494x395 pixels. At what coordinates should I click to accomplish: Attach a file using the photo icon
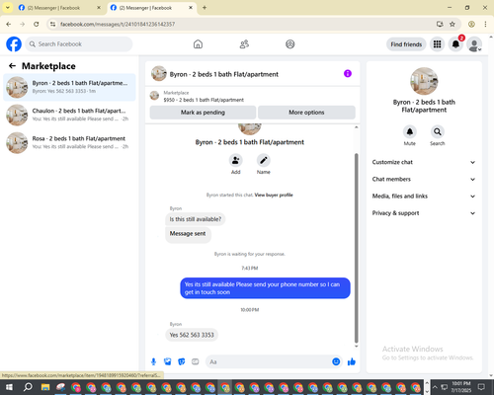[x=168, y=361]
